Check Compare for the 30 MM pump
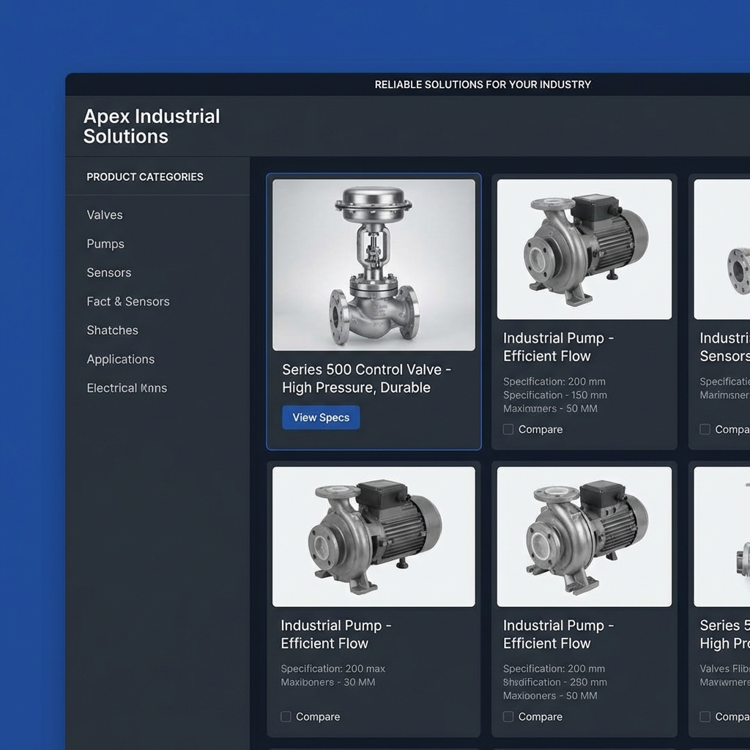This screenshot has width=750, height=750. pos(286,716)
